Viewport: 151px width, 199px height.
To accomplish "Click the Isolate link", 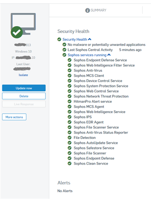I will [x=23, y=75].
